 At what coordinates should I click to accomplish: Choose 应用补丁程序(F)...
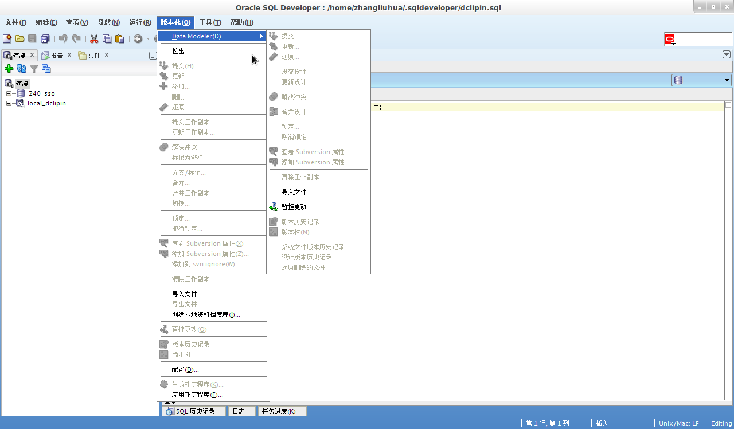pyautogui.click(x=212, y=395)
